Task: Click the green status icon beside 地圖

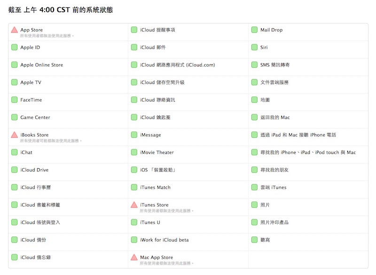Action: coord(254,100)
